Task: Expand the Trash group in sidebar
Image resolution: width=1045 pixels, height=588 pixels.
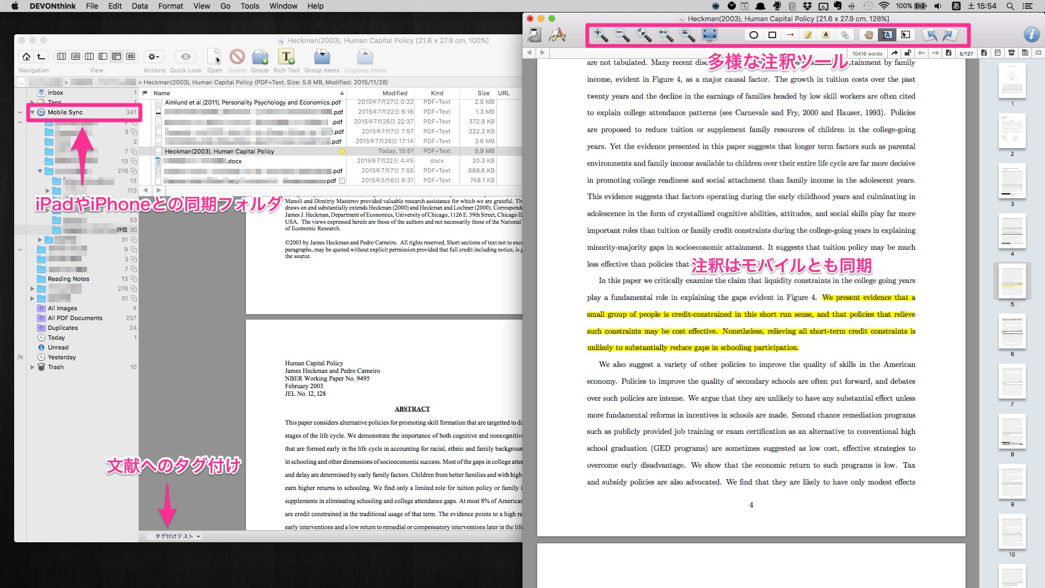Action: 32,367
